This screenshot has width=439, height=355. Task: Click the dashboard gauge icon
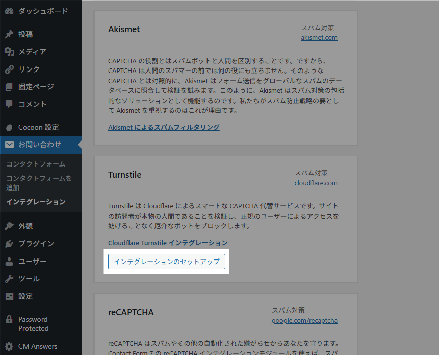tap(9, 11)
